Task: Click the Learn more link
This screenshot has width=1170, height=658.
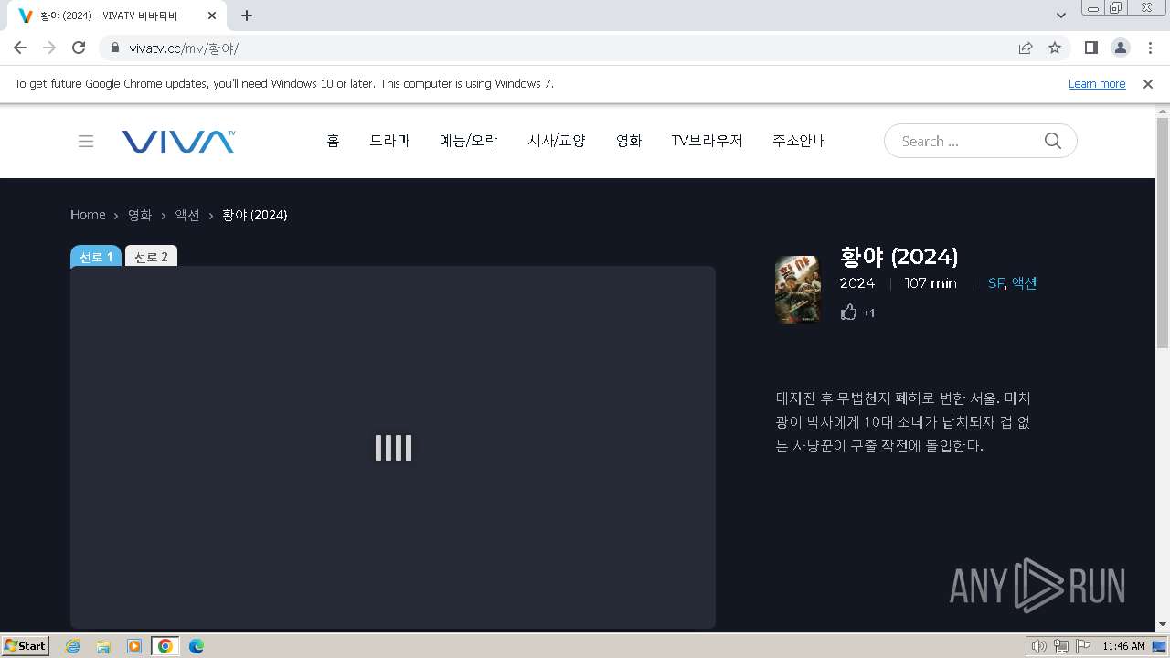Action: coord(1097,83)
